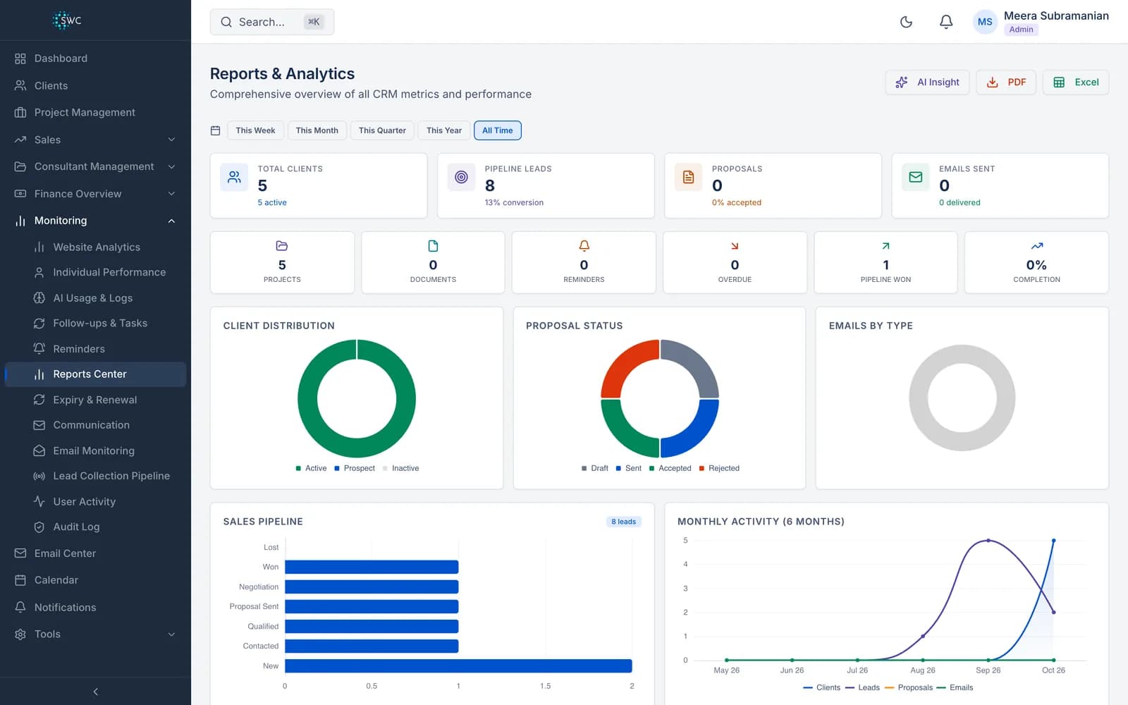Toggle the Clients series legend

click(x=821, y=687)
